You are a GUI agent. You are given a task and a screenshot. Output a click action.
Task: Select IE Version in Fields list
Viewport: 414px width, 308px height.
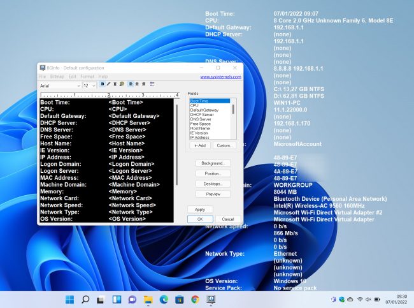tap(210, 133)
